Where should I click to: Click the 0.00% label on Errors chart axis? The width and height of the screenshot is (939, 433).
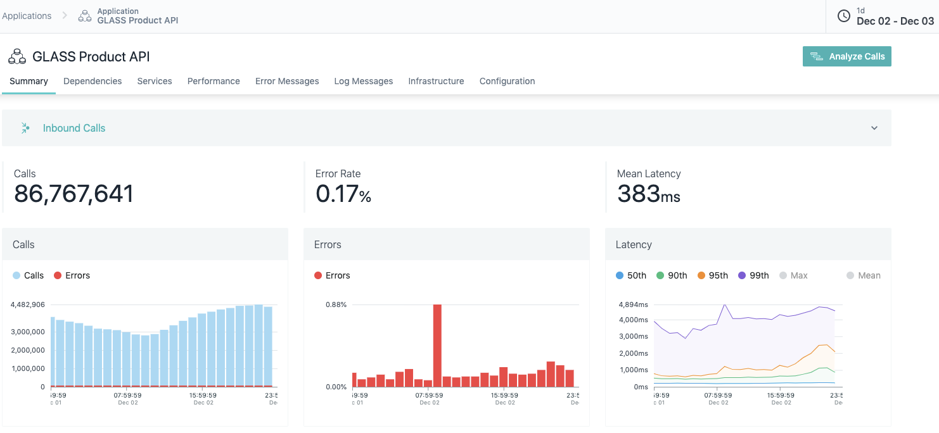coord(336,387)
